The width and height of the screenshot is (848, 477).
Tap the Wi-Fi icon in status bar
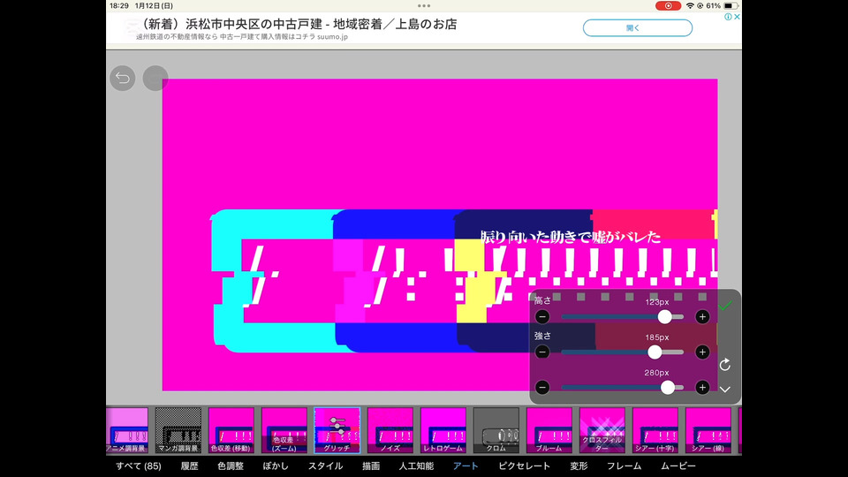tap(690, 5)
